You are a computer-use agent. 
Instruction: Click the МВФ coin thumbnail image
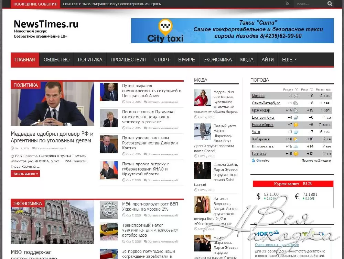coord(109,210)
